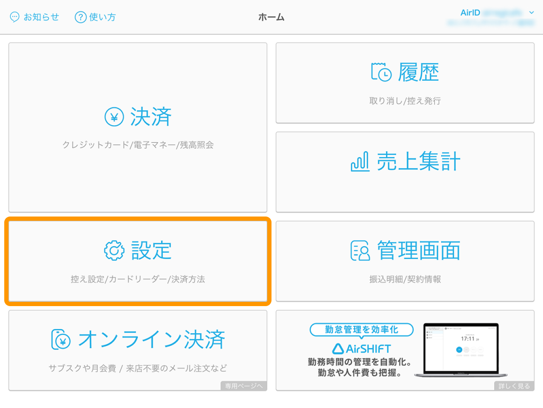
Task: Open the 管理画面 admin screen title
Action: pyautogui.click(x=419, y=250)
